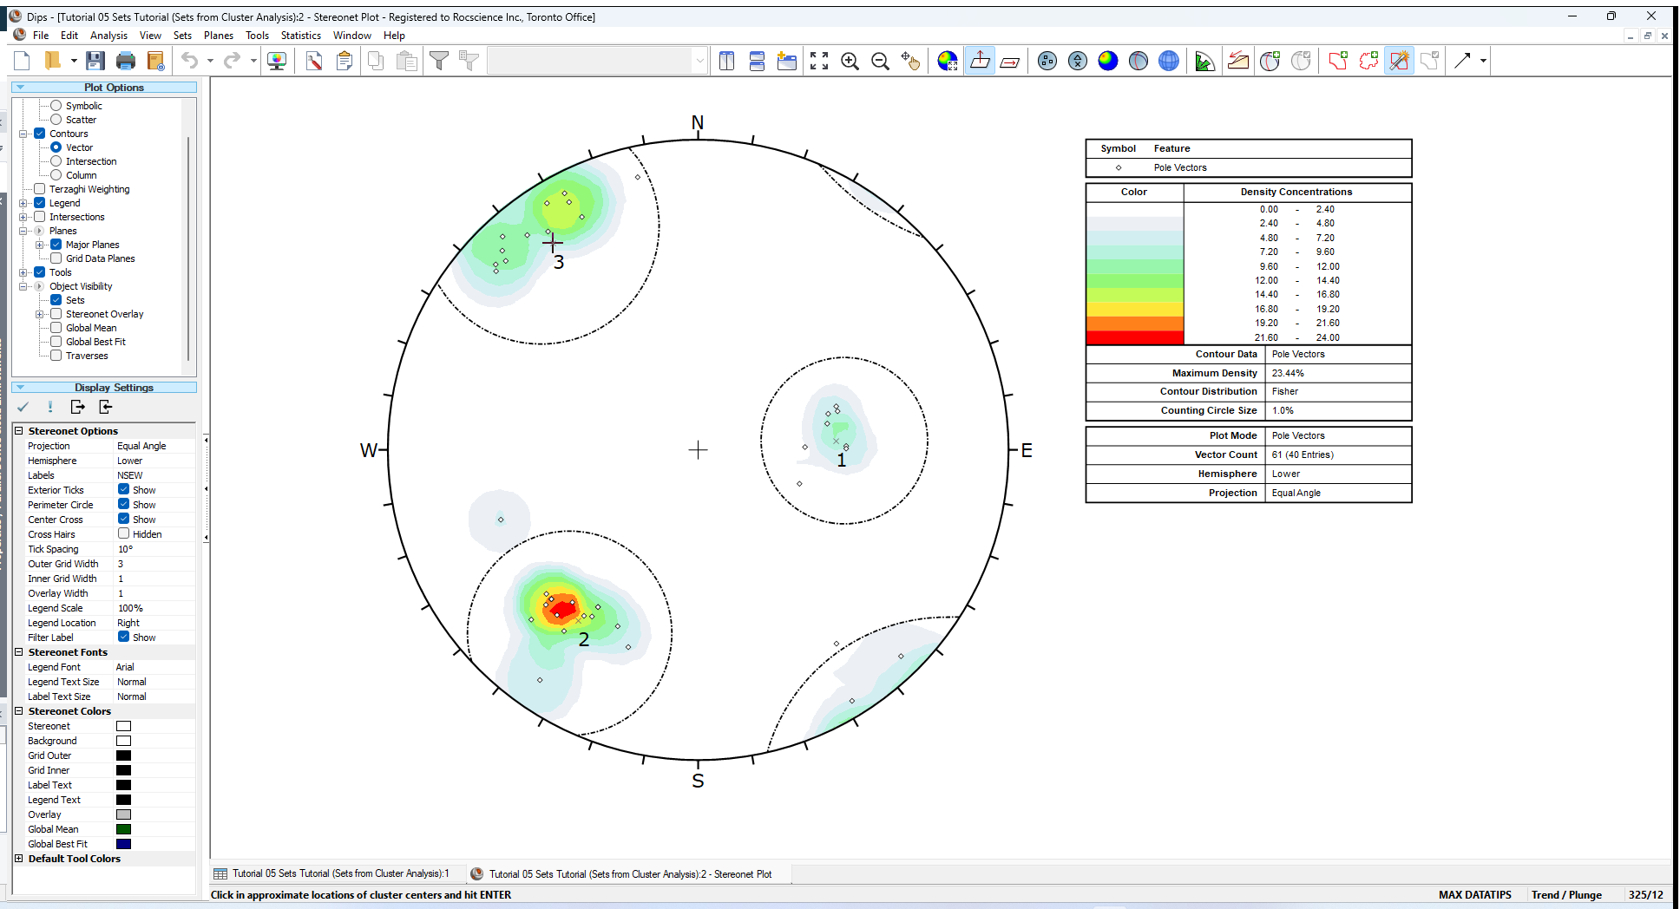The height and width of the screenshot is (909, 1680).
Task: Select the Scatter radio button
Action: tap(56, 120)
